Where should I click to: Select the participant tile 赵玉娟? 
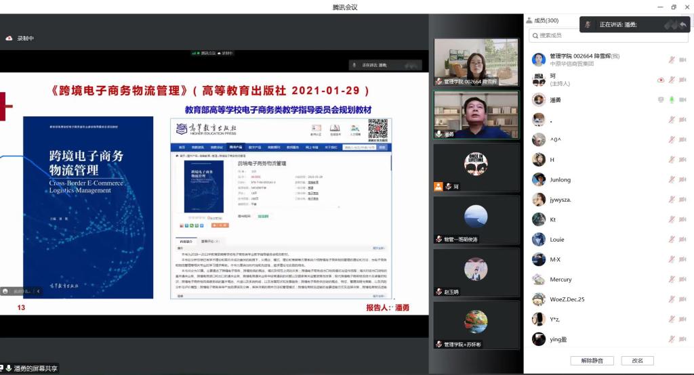click(x=476, y=273)
